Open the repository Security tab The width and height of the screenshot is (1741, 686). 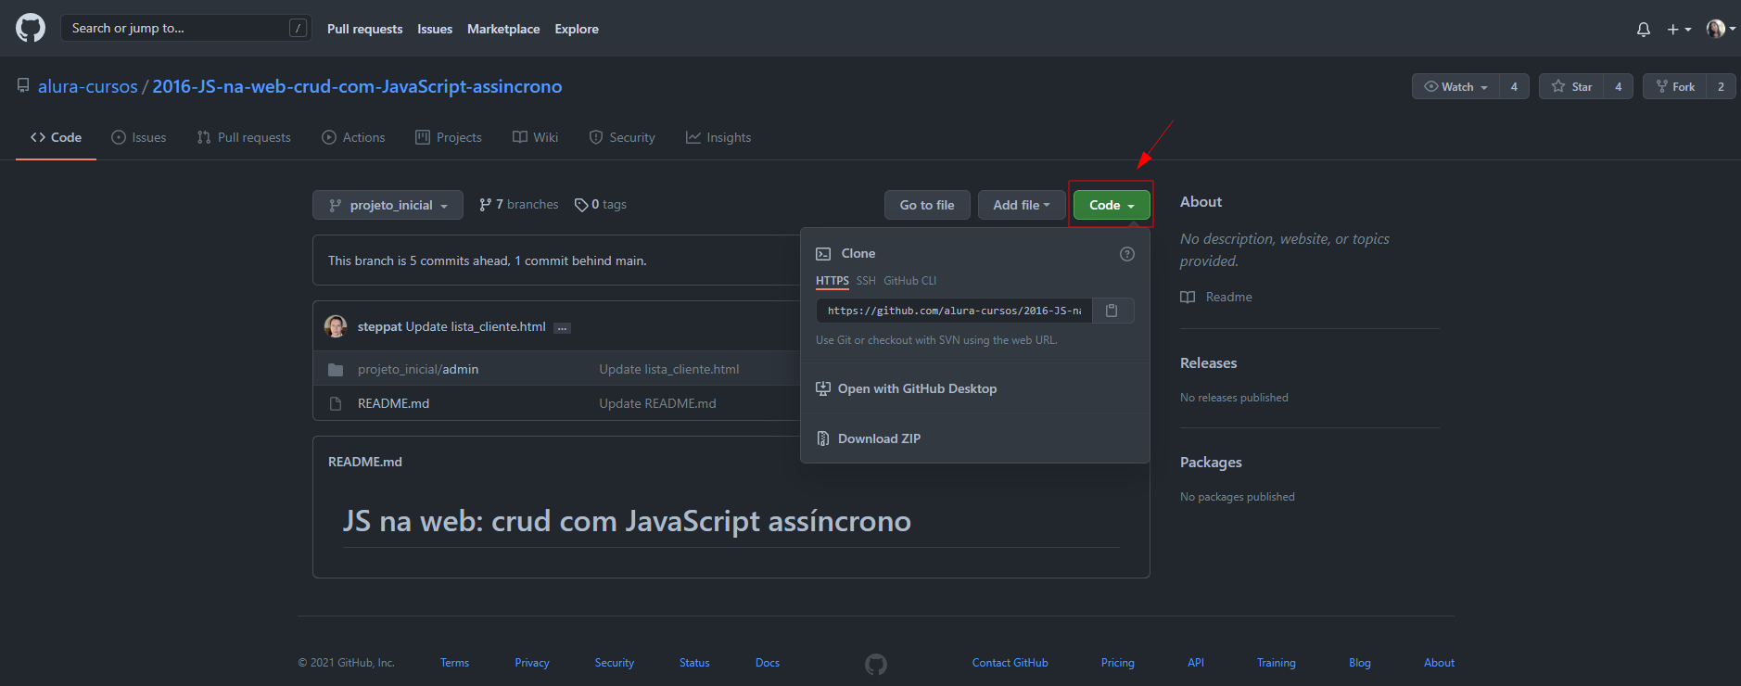coord(622,137)
